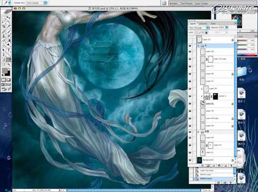Image resolution: width=258 pixels, height=192 pixels.
Task: Switch to the Channels tab
Action: tap(203, 24)
